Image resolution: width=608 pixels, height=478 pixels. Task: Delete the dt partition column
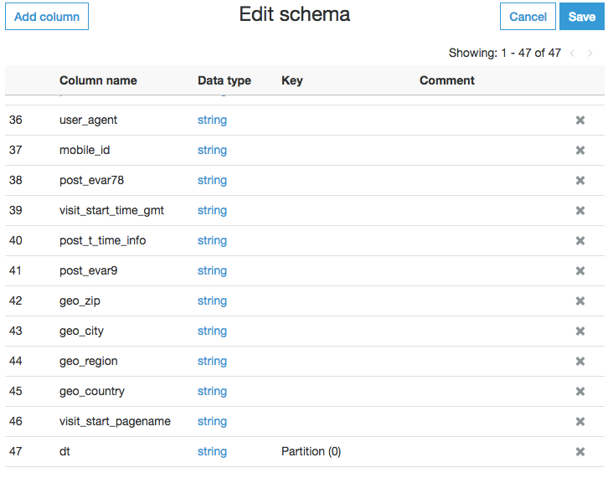click(580, 452)
